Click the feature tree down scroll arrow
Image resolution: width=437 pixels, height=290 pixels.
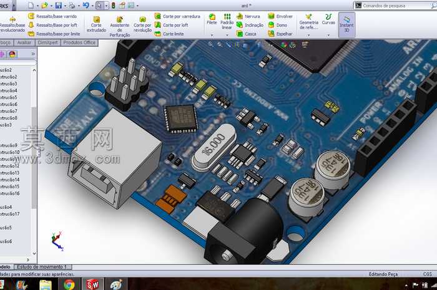coord(34,253)
